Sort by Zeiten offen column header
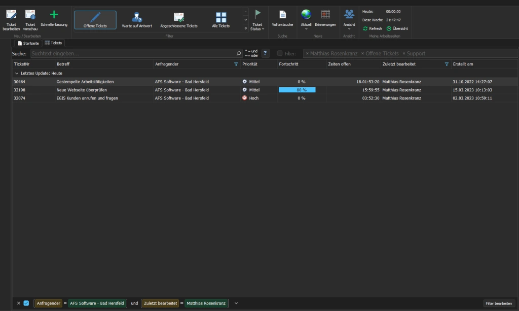This screenshot has height=311, width=519. click(x=353, y=64)
